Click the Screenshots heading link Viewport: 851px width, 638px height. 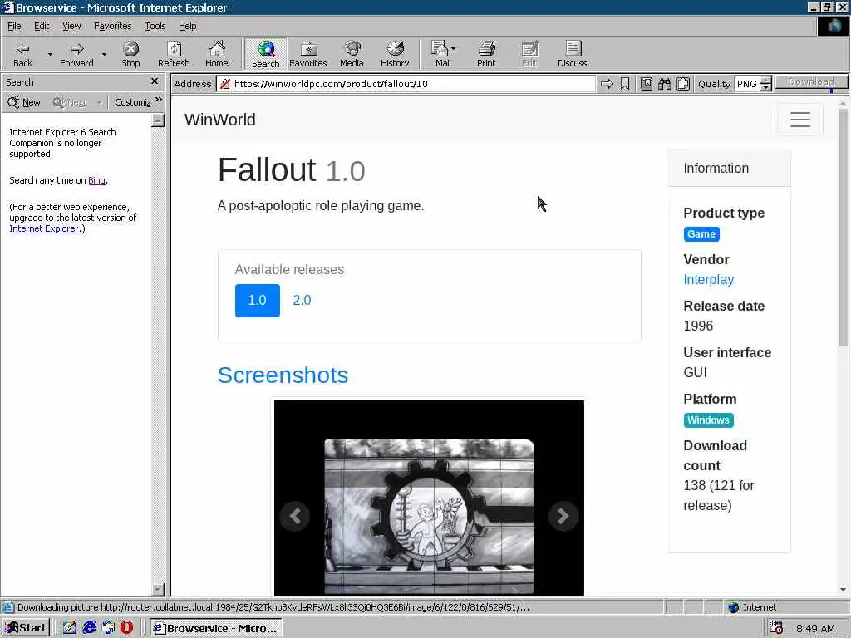point(283,375)
